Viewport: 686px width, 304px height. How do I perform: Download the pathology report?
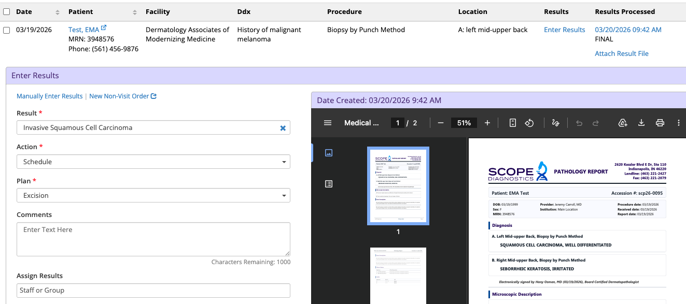coord(641,123)
